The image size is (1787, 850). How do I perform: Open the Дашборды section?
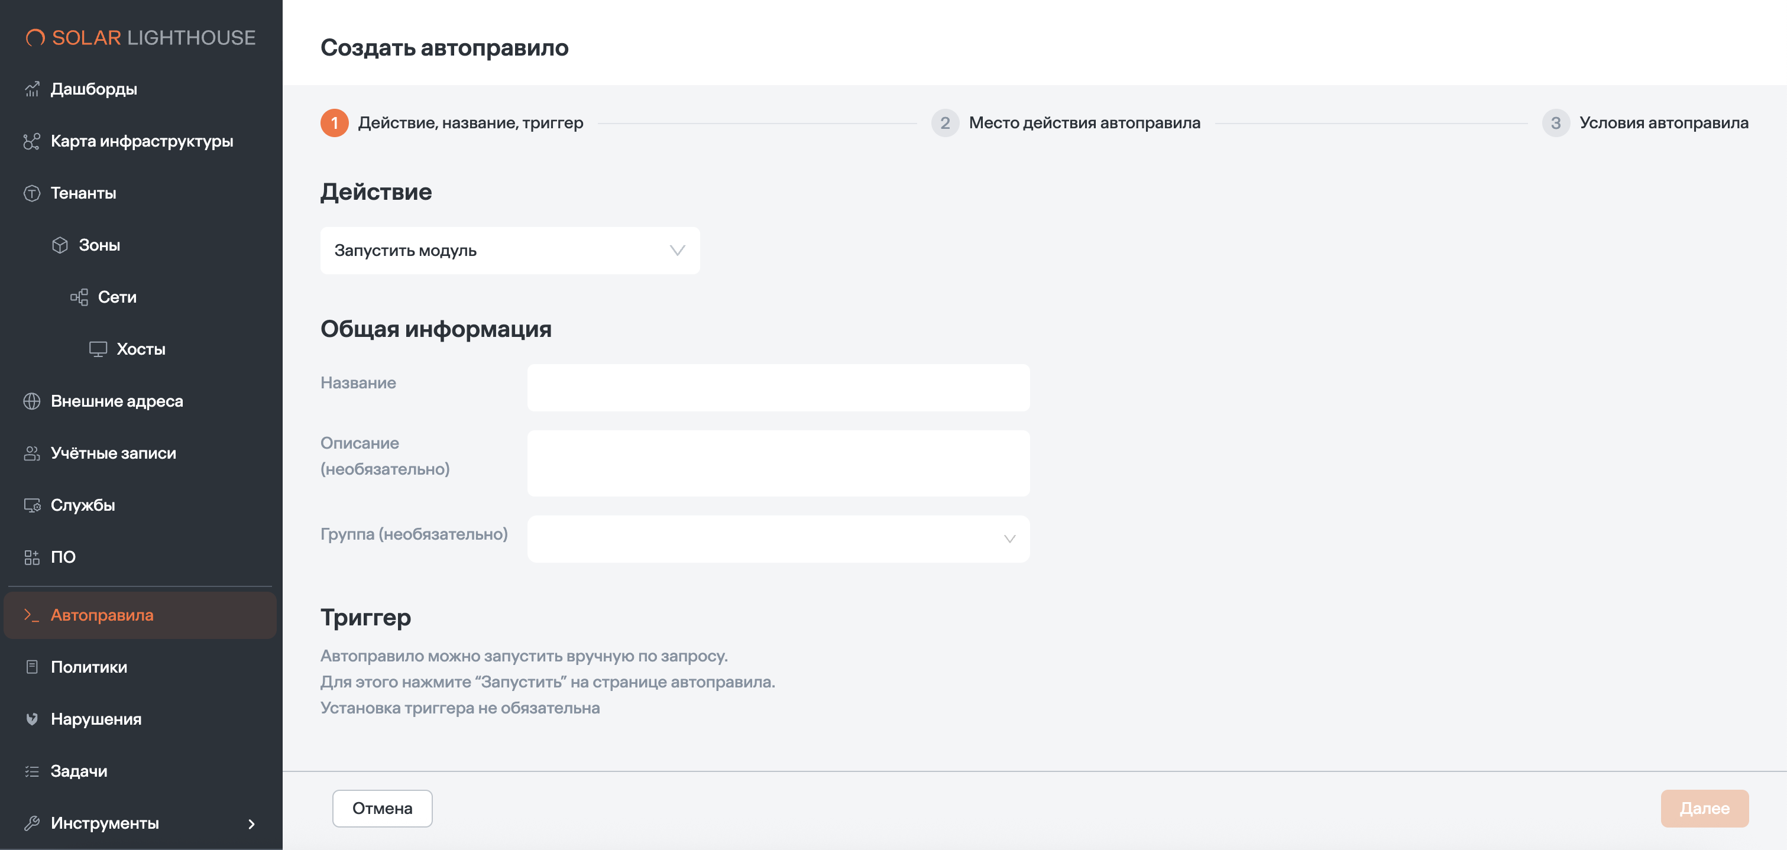coord(93,89)
